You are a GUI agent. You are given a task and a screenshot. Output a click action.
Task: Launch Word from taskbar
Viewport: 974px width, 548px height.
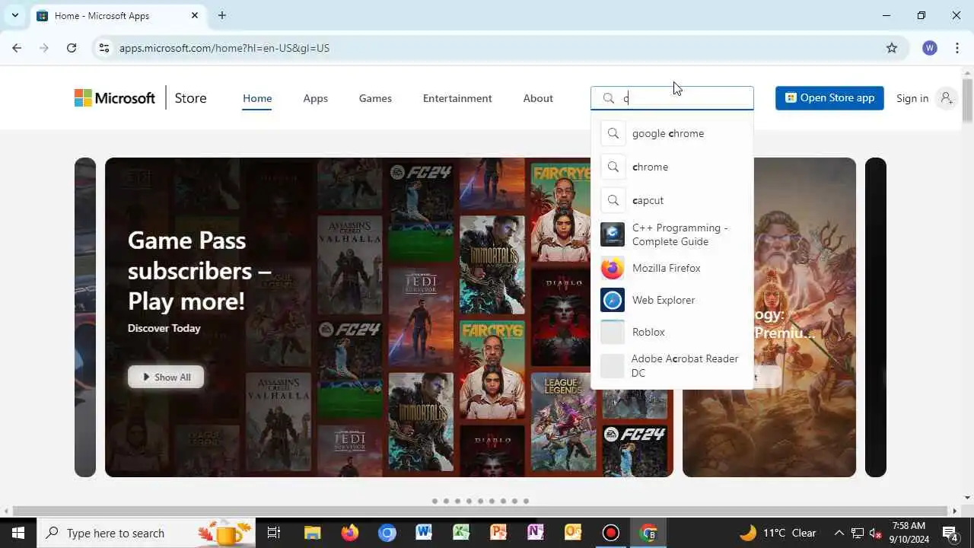[x=424, y=533]
